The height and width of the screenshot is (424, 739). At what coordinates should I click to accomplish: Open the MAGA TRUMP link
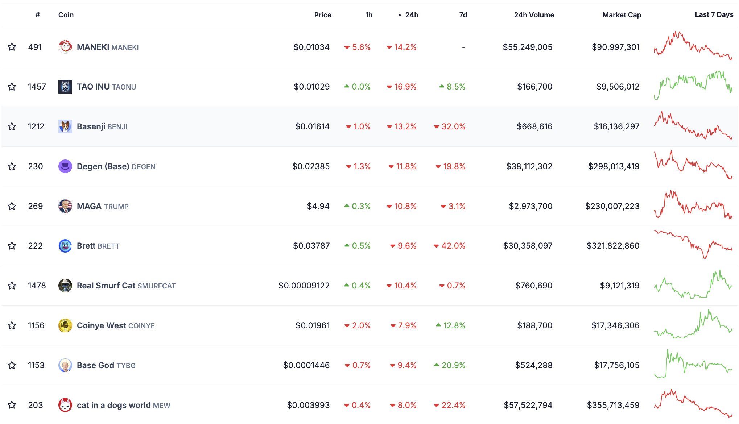103,206
